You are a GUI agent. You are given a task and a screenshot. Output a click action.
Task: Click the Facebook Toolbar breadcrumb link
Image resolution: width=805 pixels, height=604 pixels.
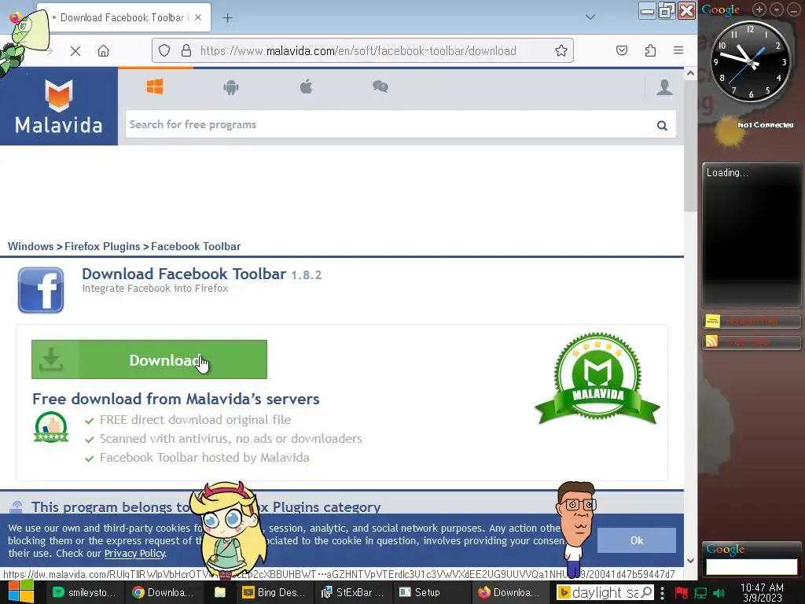pyautogui.click(x=196, y=246)
